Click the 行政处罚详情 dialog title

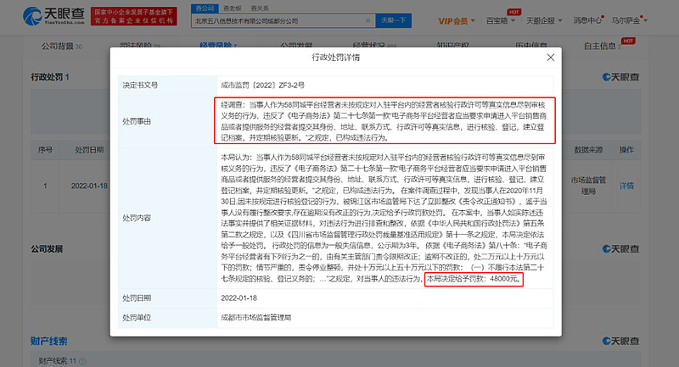pos(335,58)
